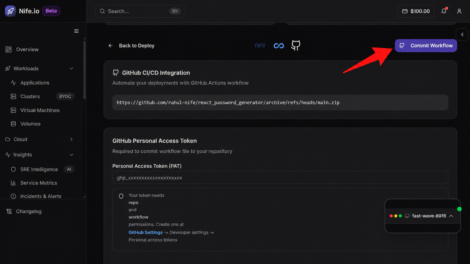Collapse the right side panel chevron
The width and height of the screenshot is (470, 264).
click(462, 35)
